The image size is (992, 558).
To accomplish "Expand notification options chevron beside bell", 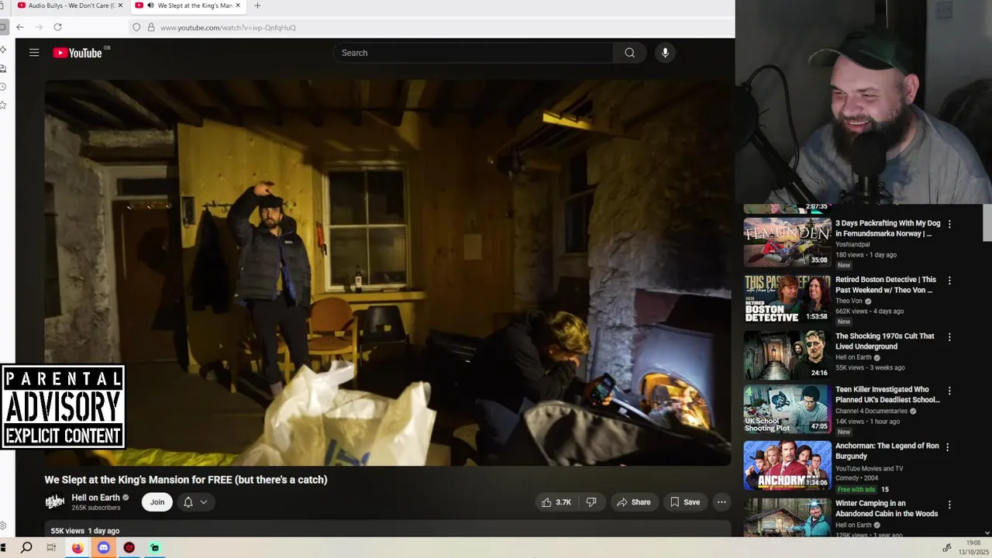I will [x=204, y=502].
